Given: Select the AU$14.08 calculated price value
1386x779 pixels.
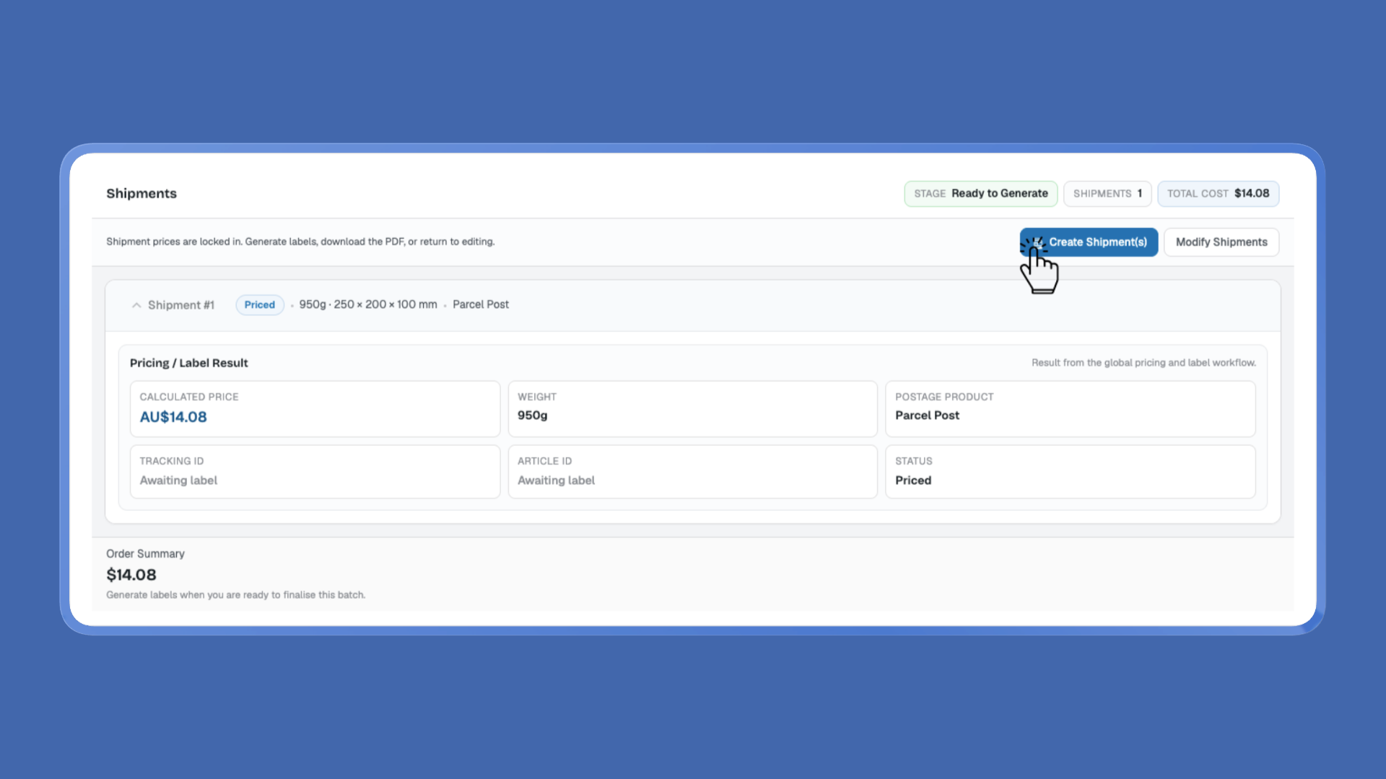Looking at the screenshot, I should [x=173, y=417].
